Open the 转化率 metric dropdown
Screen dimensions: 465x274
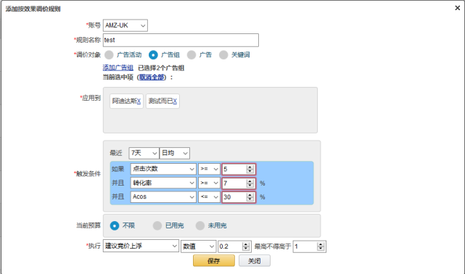pyautogui.click(x=163, y=183)
